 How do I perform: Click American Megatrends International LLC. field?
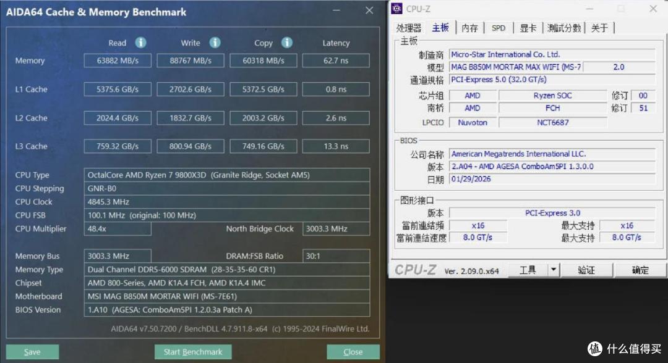tap(552, 154)
